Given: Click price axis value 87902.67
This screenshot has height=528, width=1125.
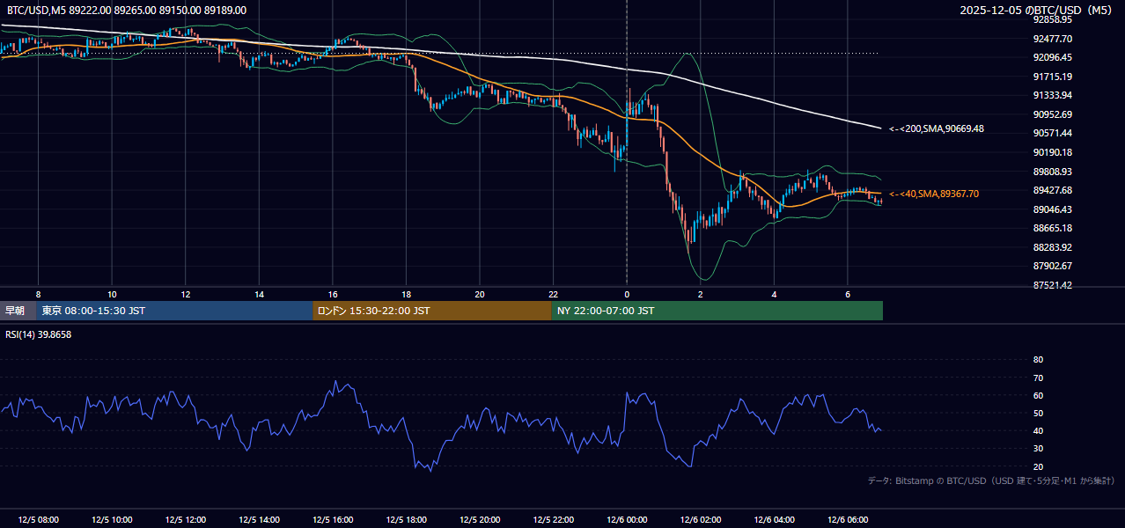Looking at the screenshot, I should (1053, 266).
